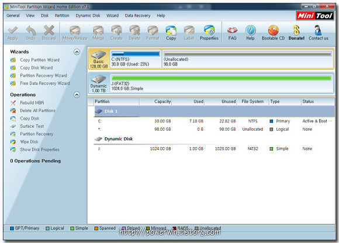Click the Partition Recovery operation link

37,134
